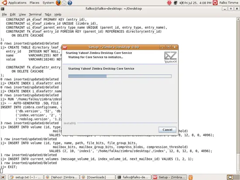Switch to the [Downloads] taskbar window

click(x=97, y=177)
